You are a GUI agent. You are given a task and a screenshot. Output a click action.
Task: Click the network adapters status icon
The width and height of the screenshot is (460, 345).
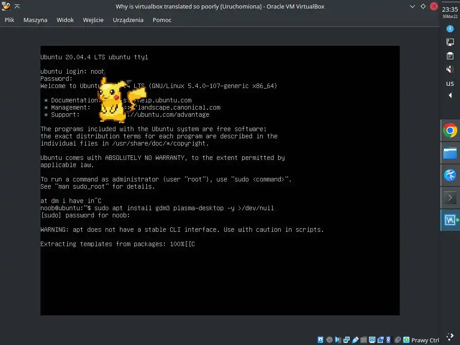coord(346,340)
